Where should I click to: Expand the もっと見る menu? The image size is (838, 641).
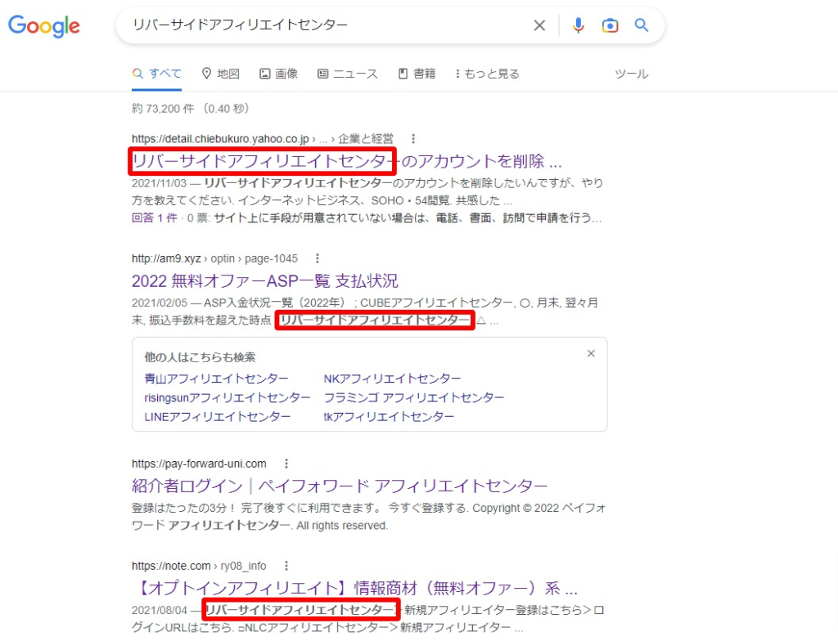(487, 74)
